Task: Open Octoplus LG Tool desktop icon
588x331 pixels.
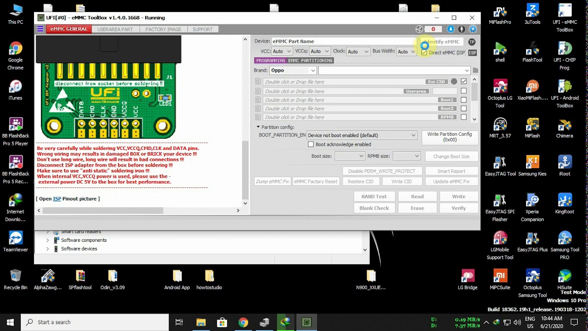Action: [x=500, y=94]
